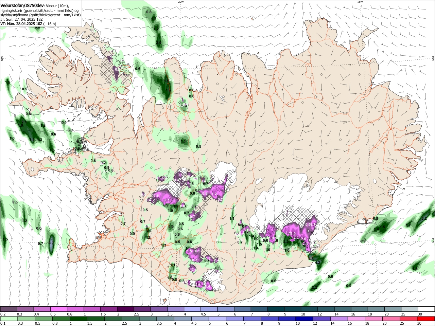Viewport: 435px width, 326px height.
Task: Pick the palest green 0.1 rain swatch
Action: point(9,319)
